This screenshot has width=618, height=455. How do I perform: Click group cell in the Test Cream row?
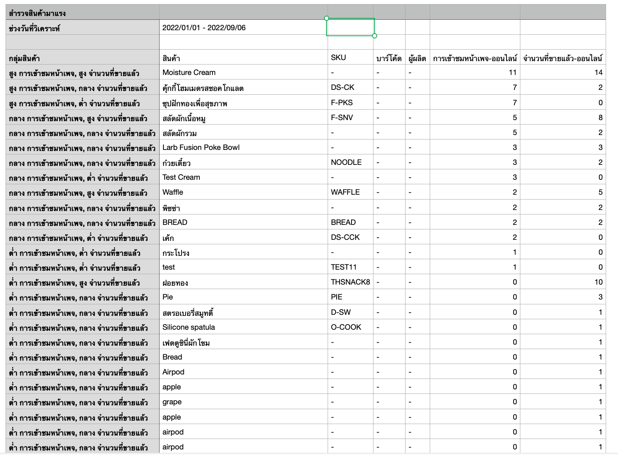83,177
